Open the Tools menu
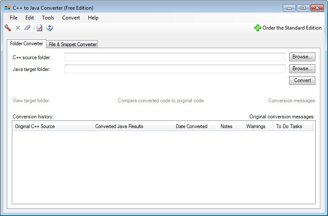This screenshot has width=328, height=216. click(48, 18)
